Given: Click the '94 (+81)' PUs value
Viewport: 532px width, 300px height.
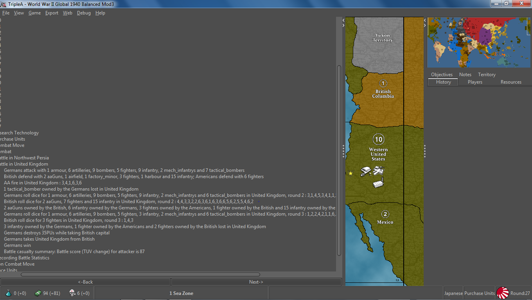Looking at the screenshot, I should pos(52,293).
